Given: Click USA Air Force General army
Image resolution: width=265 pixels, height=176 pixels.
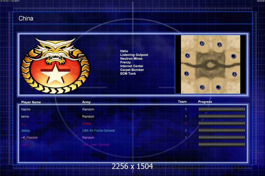Looking at the screenshot, I should tap(99, 131).
